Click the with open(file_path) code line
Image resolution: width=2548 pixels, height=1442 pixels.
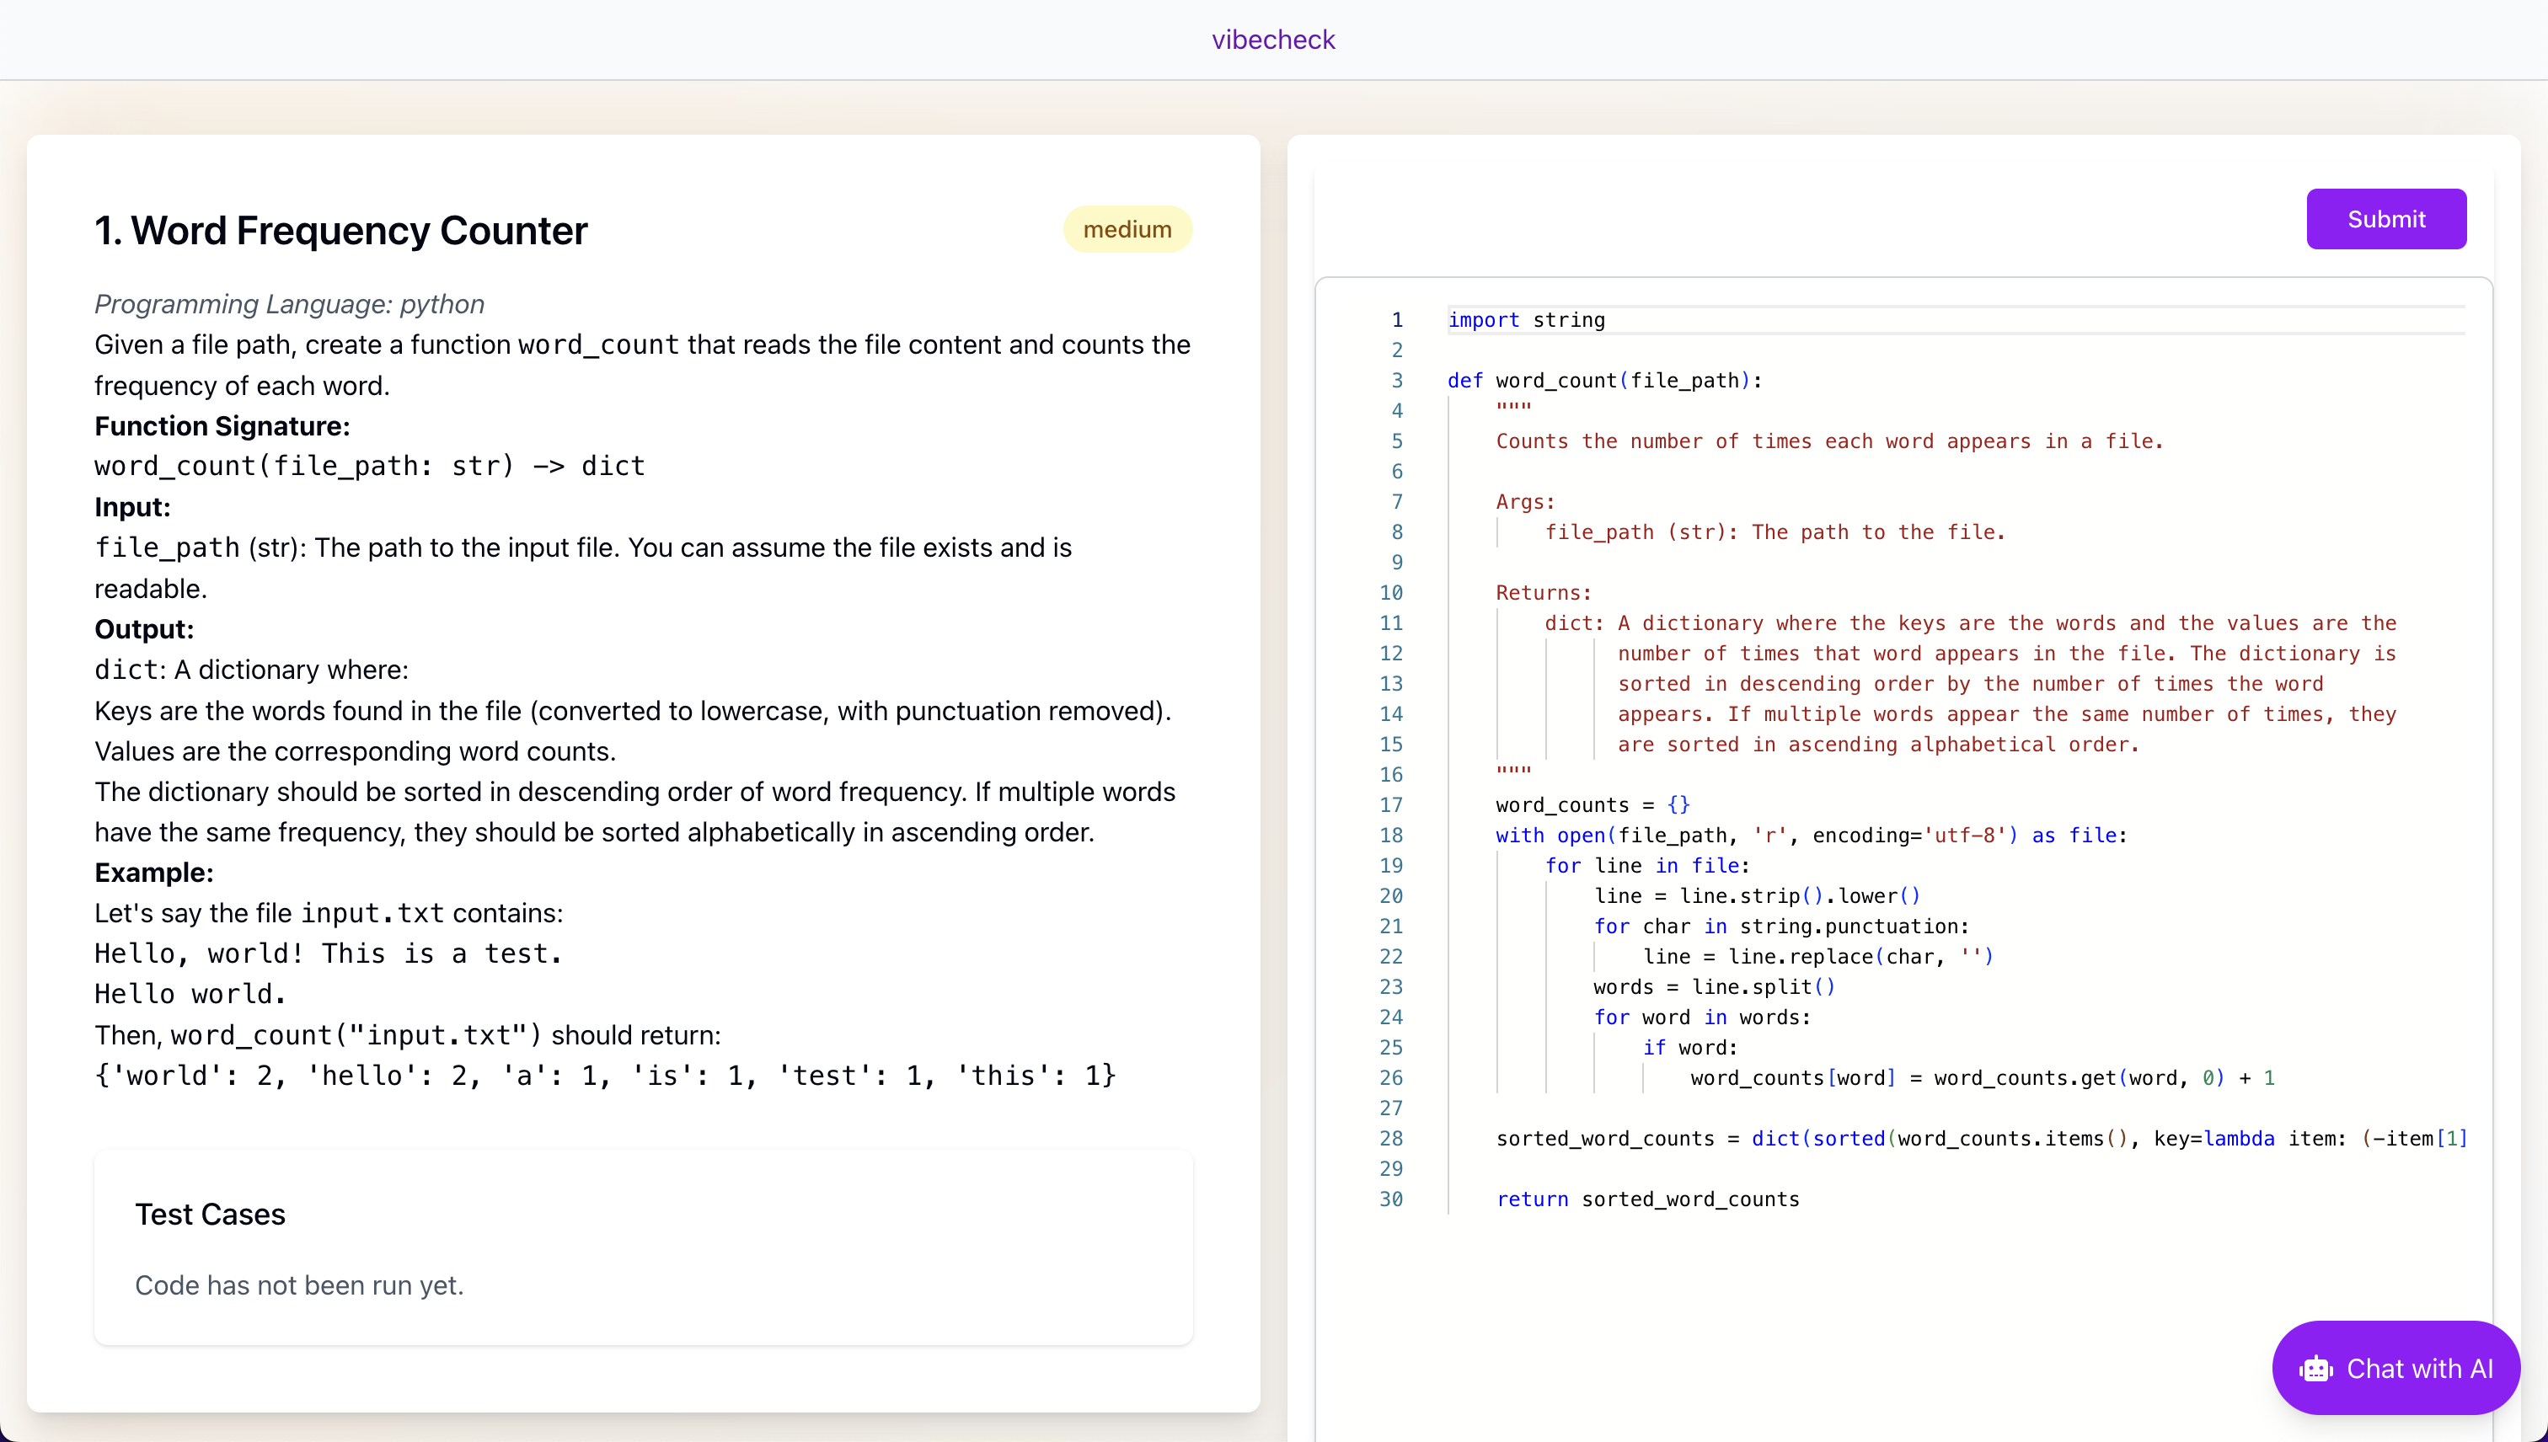click(1810, 835)
